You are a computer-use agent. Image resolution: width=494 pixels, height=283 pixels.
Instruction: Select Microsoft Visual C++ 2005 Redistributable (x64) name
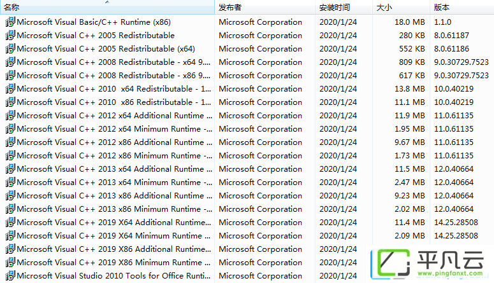click(106, 49)
